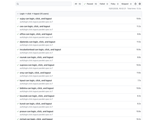Viewport: 162px width, 120px height.
Task: Click the passed checkmark beside office test
Action: 18,34
